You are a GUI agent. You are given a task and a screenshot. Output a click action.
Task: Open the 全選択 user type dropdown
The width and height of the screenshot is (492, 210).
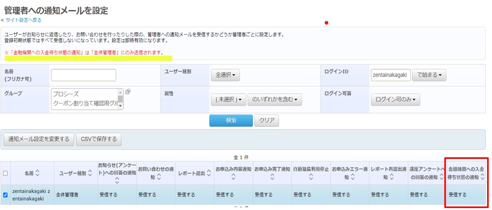click(x=225, y=75)
